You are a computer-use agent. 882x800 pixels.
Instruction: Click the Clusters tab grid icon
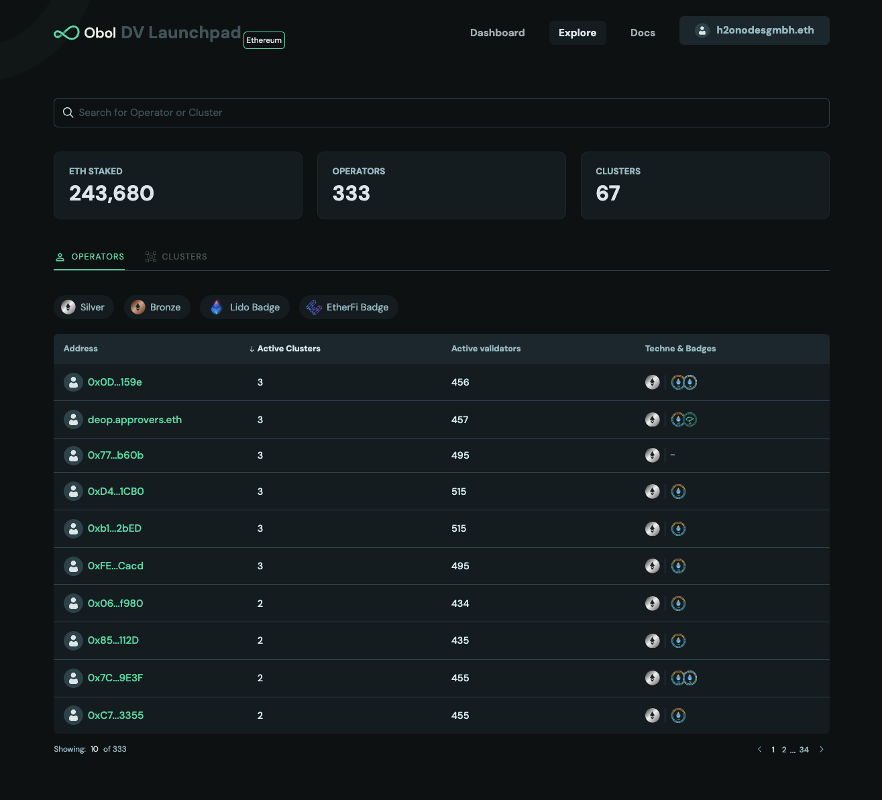151,257
